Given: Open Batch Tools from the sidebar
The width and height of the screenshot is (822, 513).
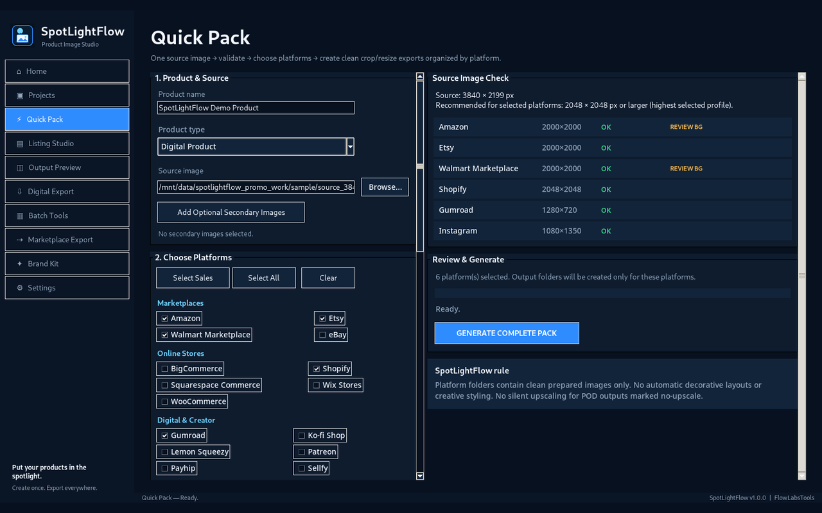Looking at the screenshot, I should 67,215.
